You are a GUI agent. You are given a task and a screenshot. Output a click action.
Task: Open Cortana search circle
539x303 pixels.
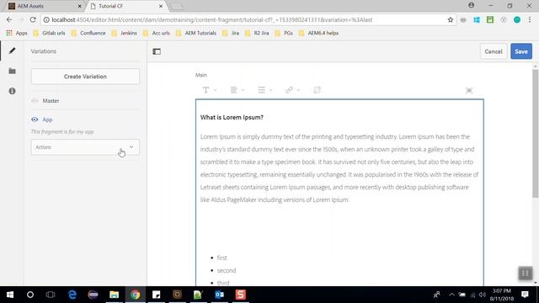[x=30, y=295]
